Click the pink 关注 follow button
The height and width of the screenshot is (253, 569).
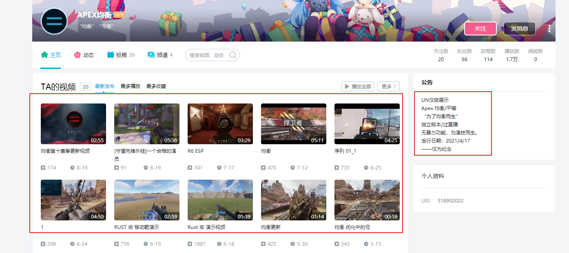tap(480, 29)
